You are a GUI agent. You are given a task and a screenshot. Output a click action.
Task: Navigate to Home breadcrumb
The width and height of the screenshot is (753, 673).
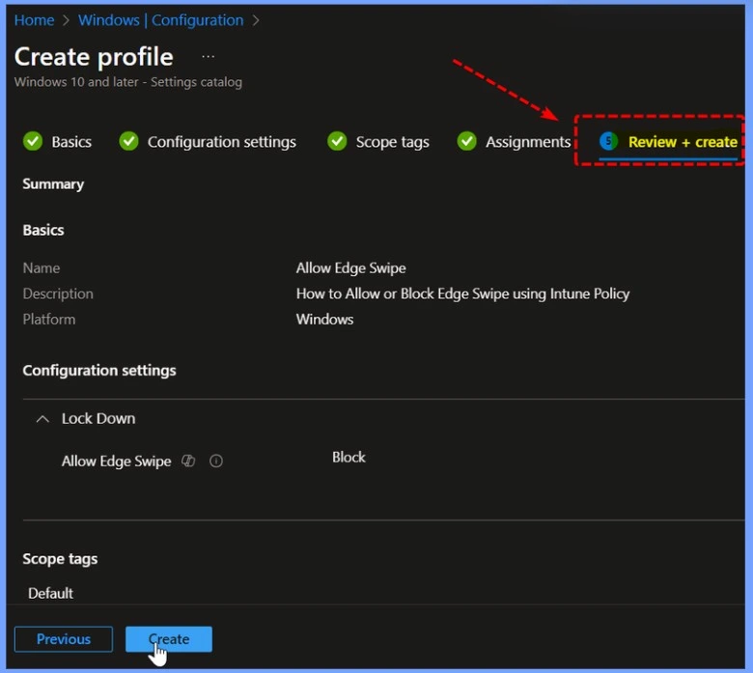(34, 20)
